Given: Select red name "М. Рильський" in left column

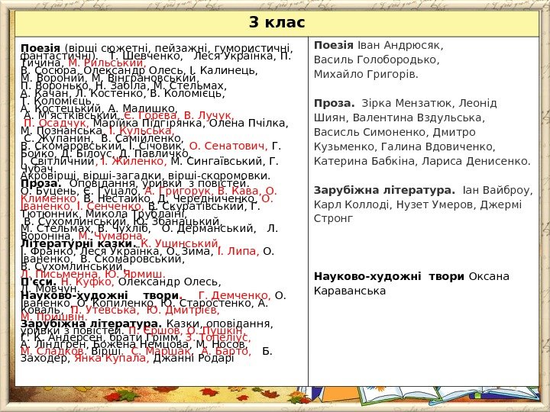Looking at the screenshot, I should point(107,63).
